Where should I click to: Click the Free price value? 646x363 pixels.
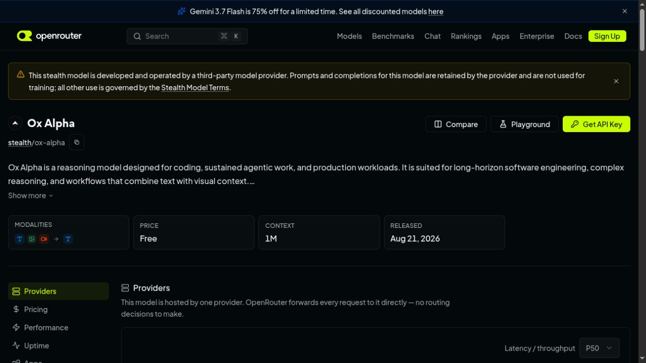coord(149,239)
